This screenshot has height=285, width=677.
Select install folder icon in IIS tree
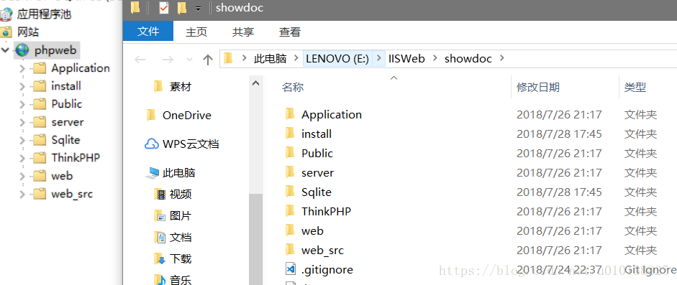[x=40, y=86]
